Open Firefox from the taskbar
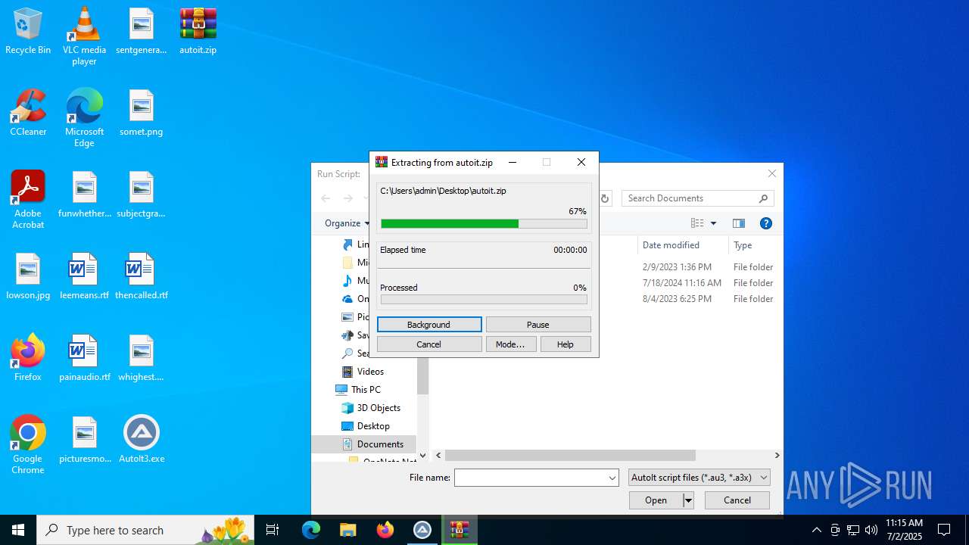 coord(385,530)
